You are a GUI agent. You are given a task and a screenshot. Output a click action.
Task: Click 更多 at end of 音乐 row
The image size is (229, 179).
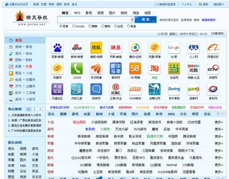point(219,158)
